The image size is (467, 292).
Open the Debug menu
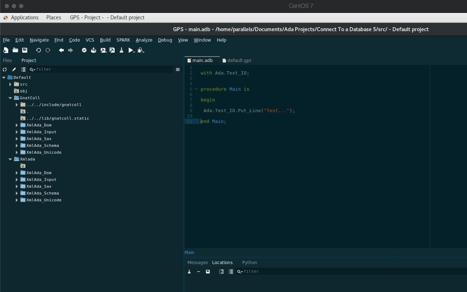165,40
